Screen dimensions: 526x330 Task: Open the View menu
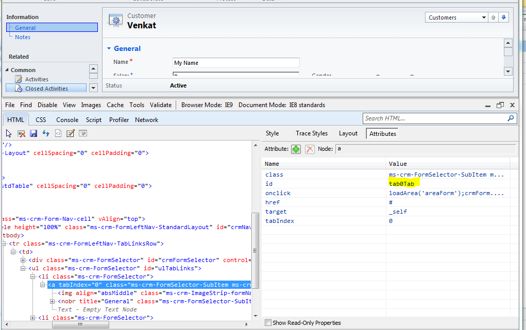[x=69, y=105]
